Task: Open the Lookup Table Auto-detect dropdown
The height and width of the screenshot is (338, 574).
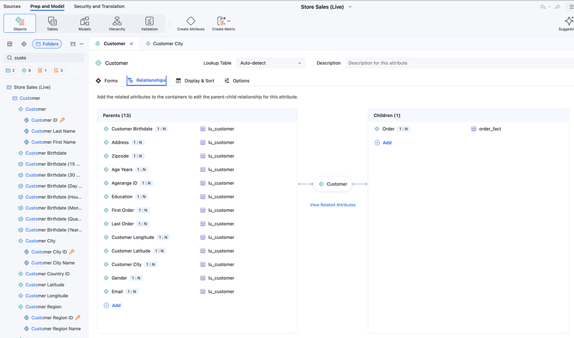Action: tap(270, 63)
